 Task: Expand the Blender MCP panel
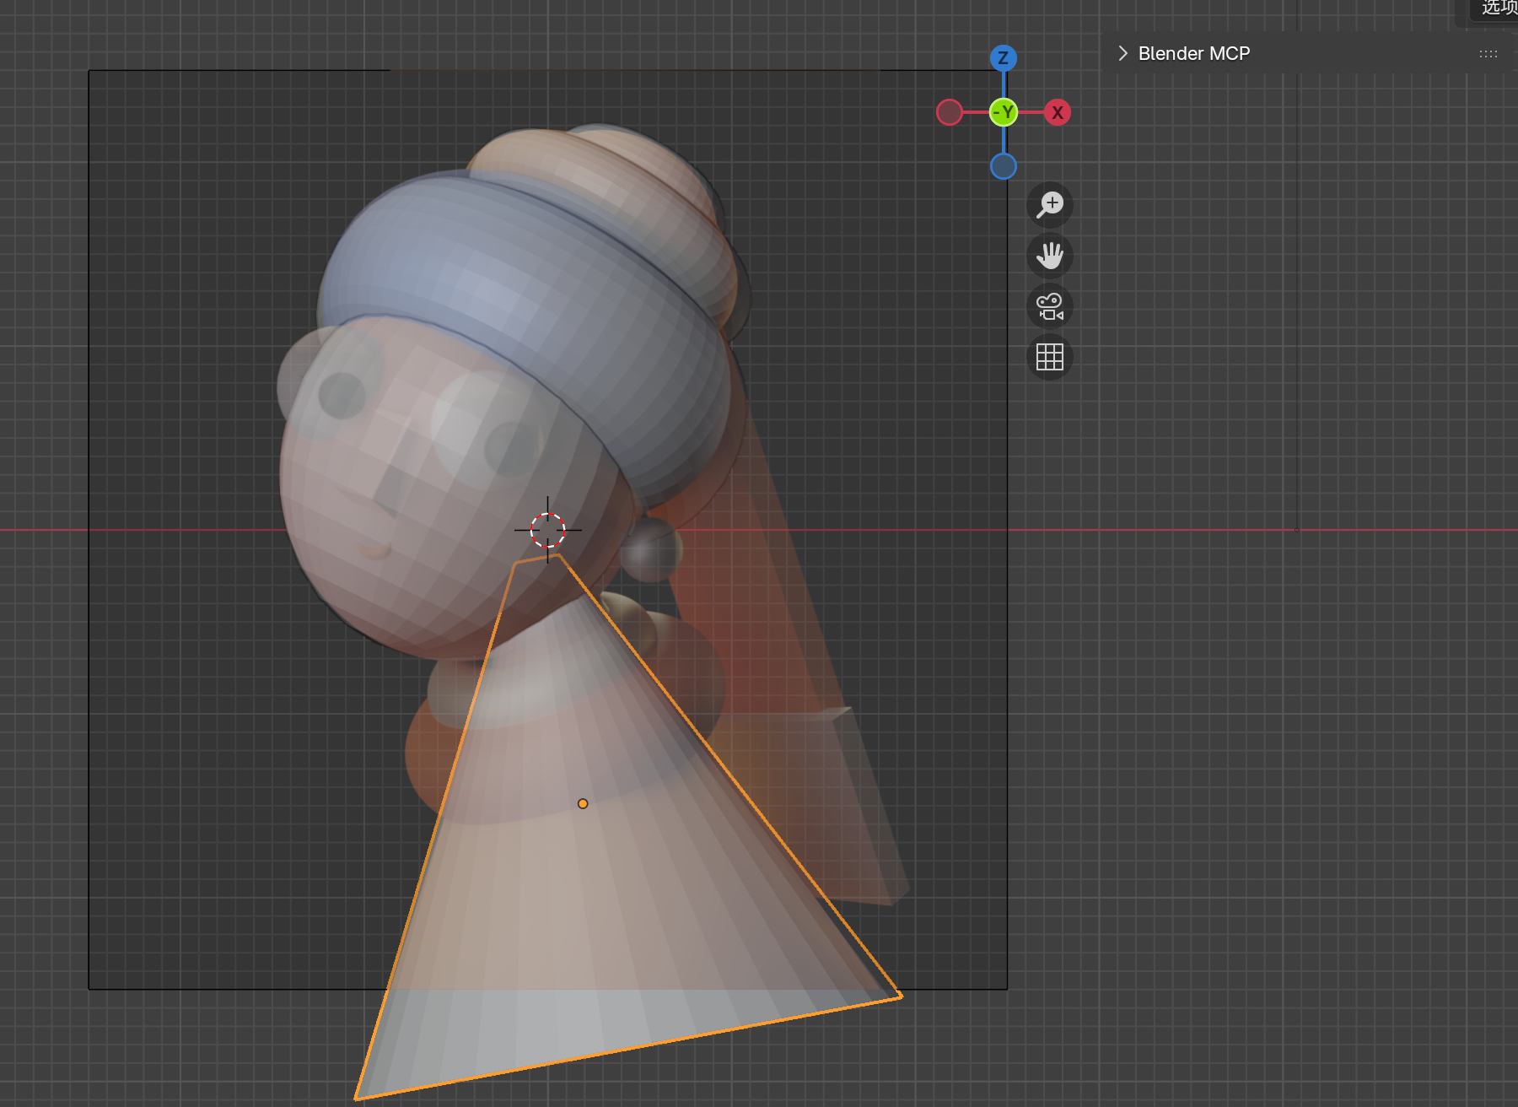(x=1122, y=53)
